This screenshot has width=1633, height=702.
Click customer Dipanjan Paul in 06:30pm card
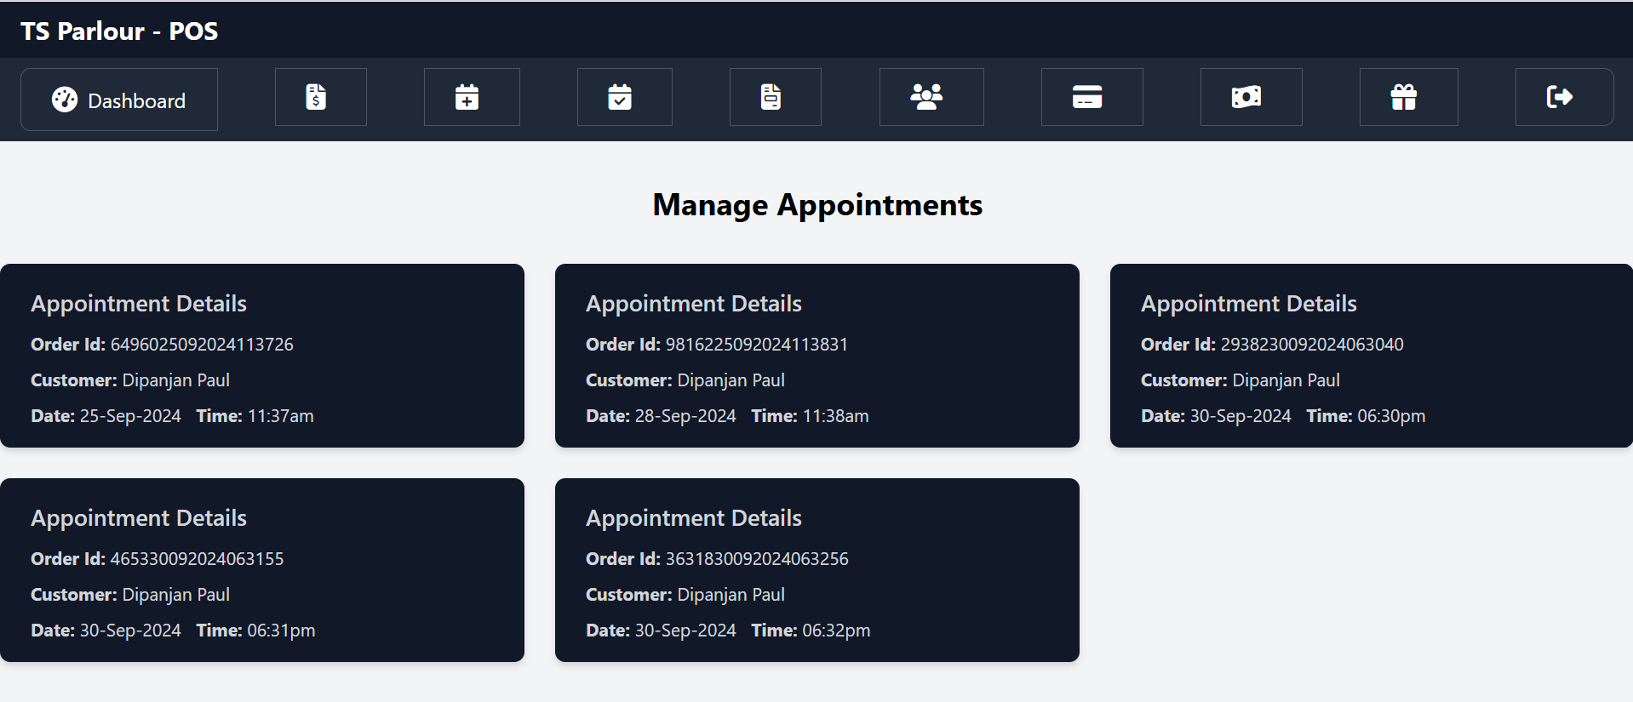(x=1286, y=380)
